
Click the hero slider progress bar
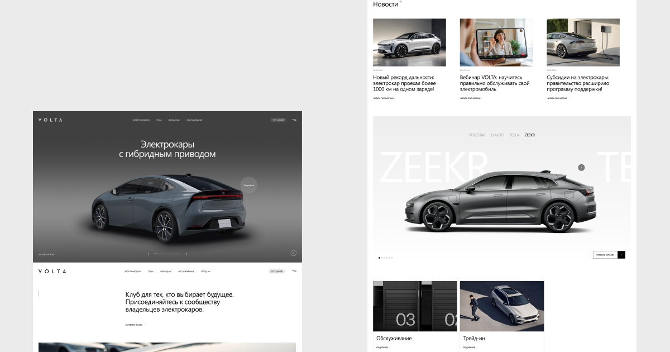click(x=167, y=254)
